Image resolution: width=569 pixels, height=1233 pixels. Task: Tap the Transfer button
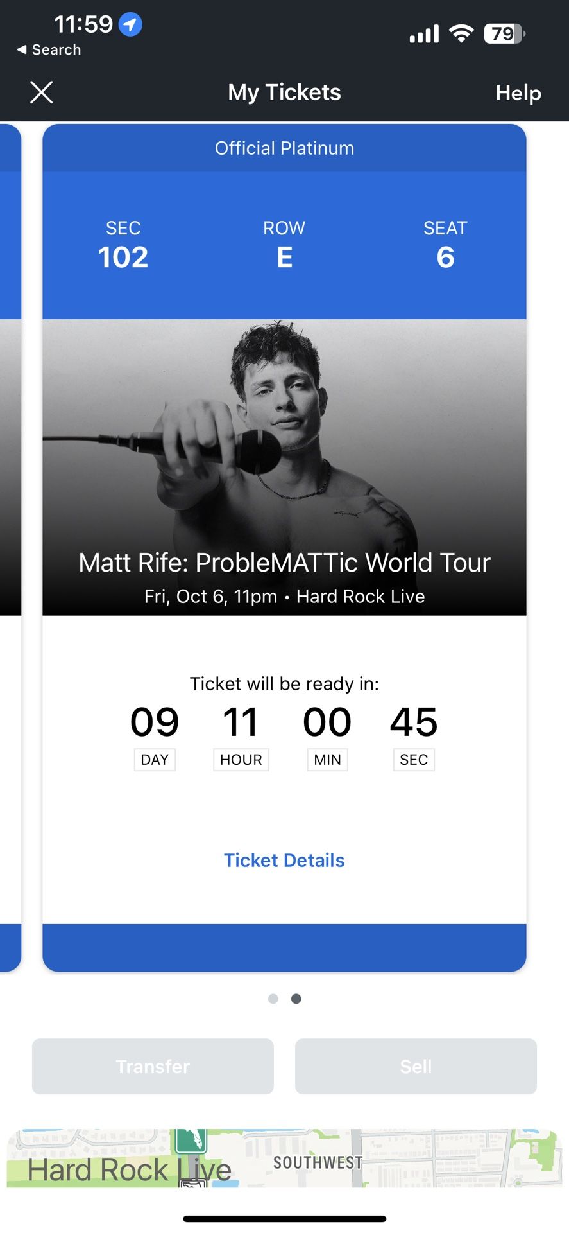tap(153, 1066)
